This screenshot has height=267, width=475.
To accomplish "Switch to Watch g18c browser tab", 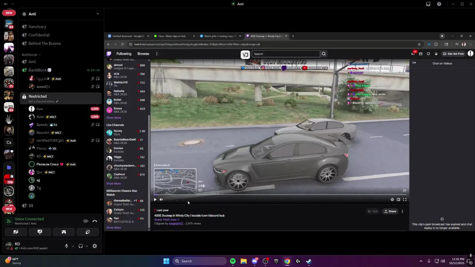I will [x=220, y=36].
